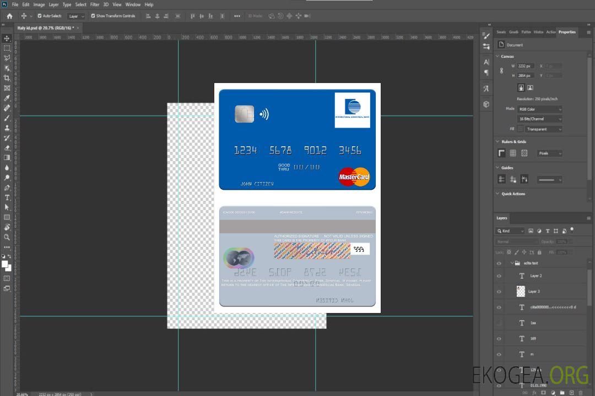Filter layers by type (T) icon
This screenshot has width=595, height=396.
pyautogui.click(x=548, y=231)
